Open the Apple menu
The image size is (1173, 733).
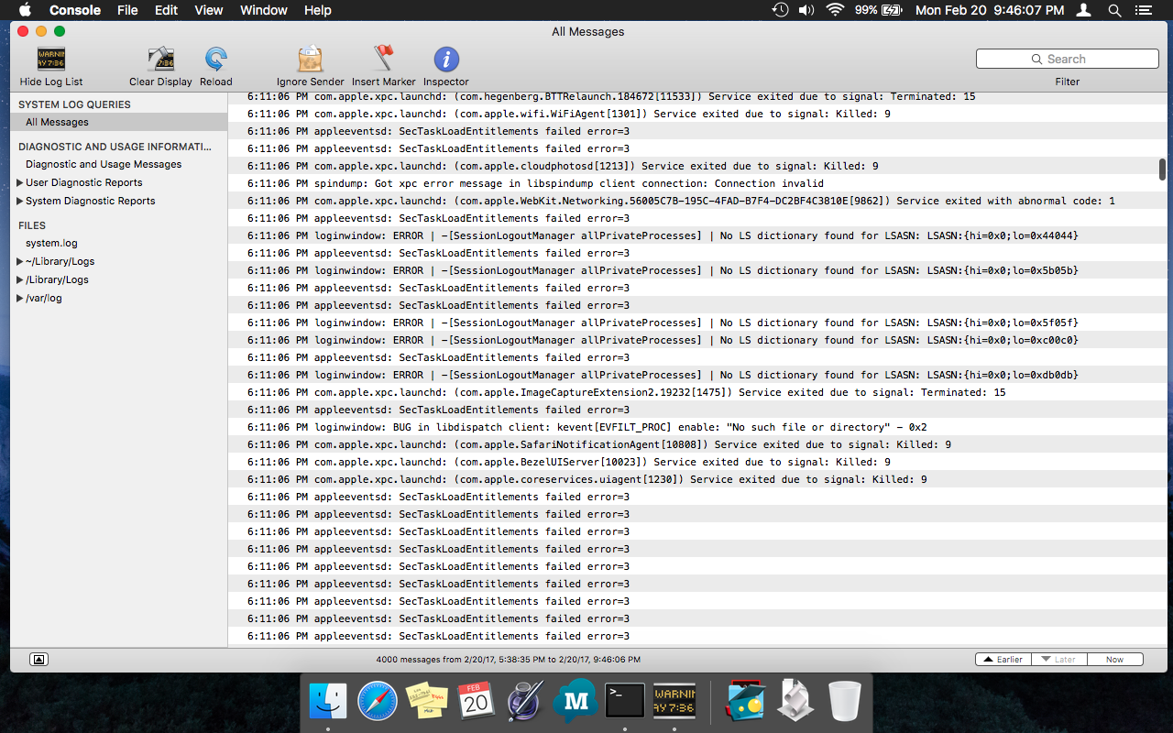[x=26, y=10]
